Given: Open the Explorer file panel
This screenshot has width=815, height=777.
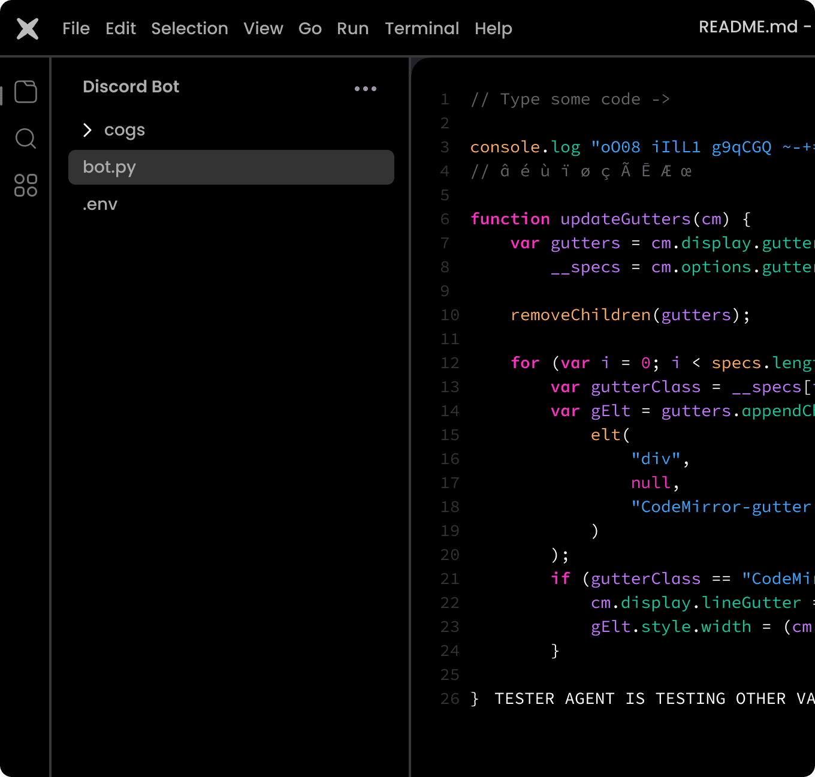Looking at the screenshot, I should pyautogui.click(x=25, y=91).
